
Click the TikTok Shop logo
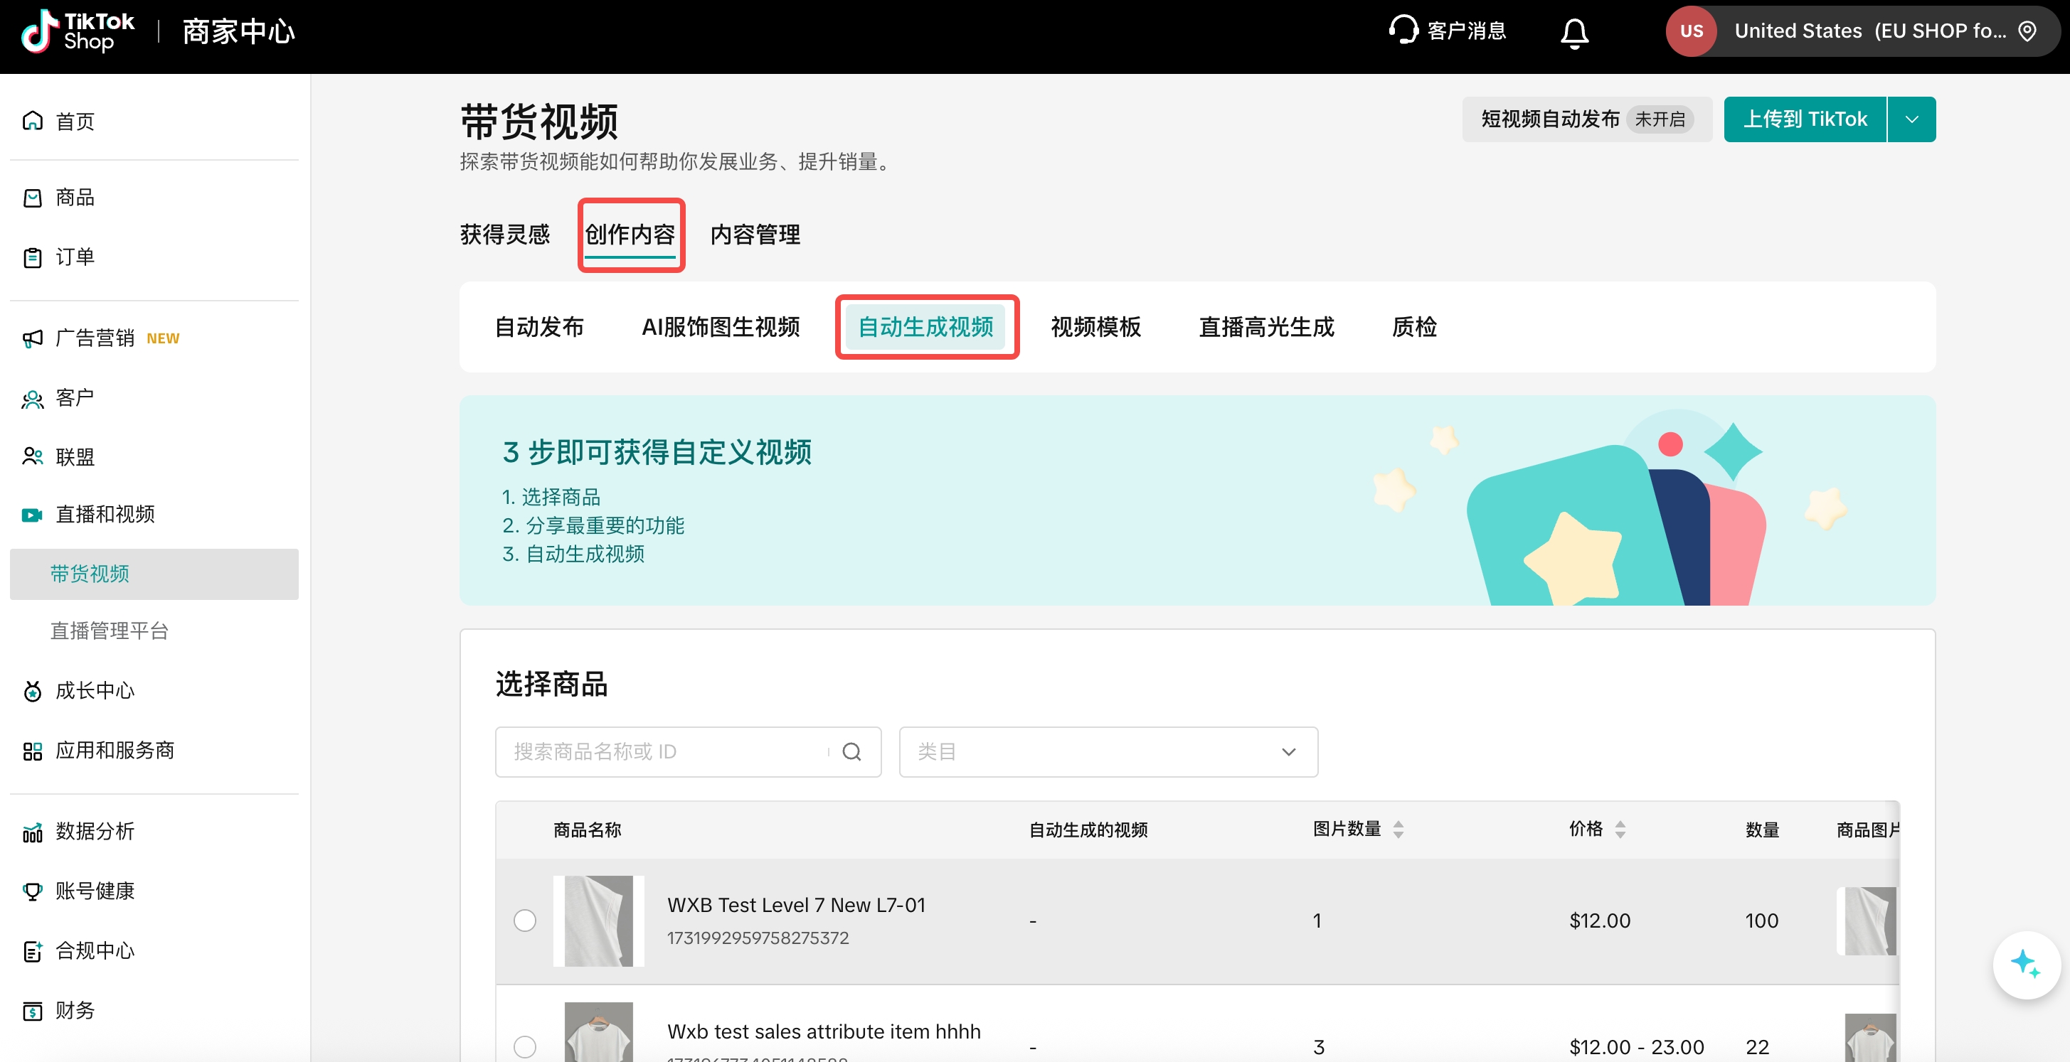pos(78,31)
